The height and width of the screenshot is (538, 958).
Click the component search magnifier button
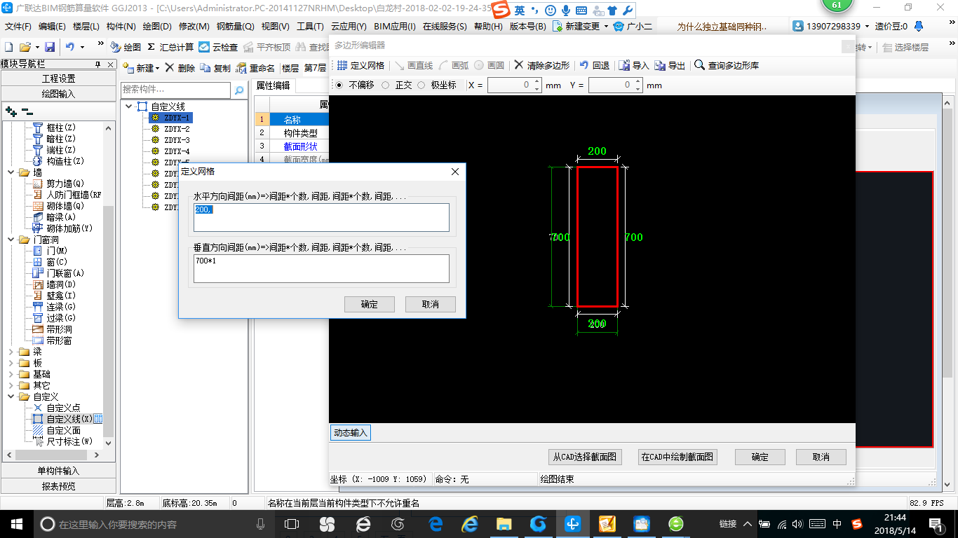(x=239, y=90)
